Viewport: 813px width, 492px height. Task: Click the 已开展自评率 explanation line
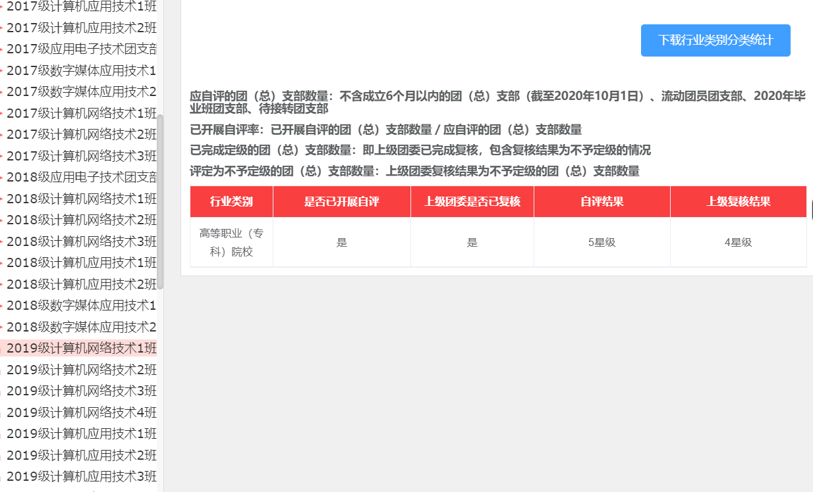pos(386,130)
